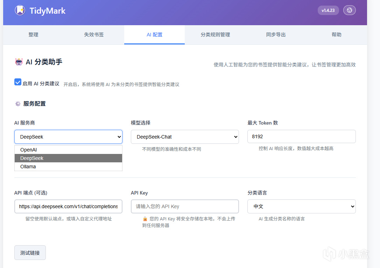Click the AI 生成分类名称的语言 hint text
The width and height of the screenshot is (380, 268).
282,219
